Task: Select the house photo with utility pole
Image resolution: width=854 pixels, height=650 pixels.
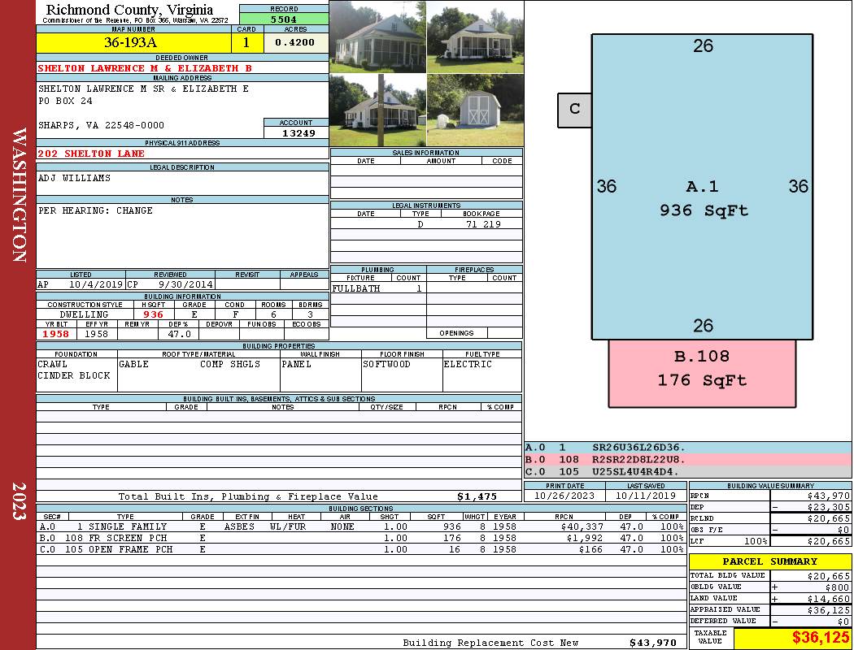Action: (x=377, y=110)
